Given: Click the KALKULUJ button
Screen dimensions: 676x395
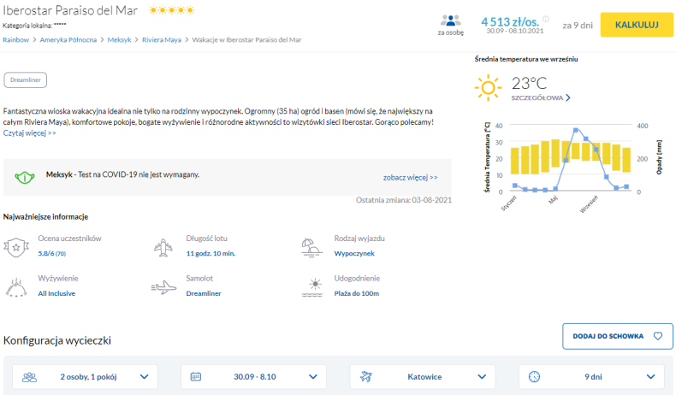Looking at the screenshot, I should point(637,25).
